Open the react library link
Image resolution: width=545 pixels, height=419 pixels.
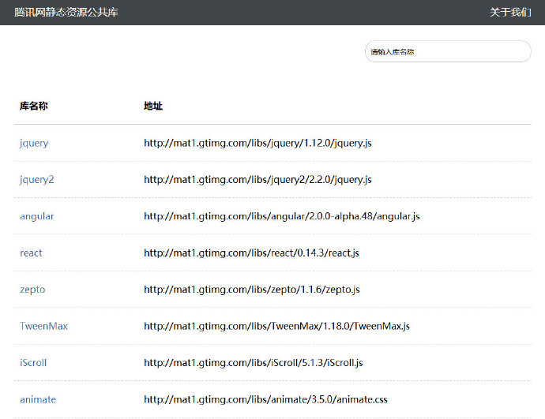31,253
